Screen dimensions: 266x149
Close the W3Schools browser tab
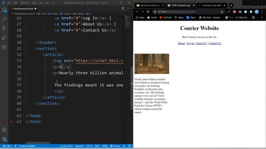point(163,5)
